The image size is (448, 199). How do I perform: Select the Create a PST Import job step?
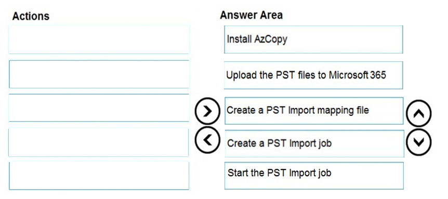(314, 143)
